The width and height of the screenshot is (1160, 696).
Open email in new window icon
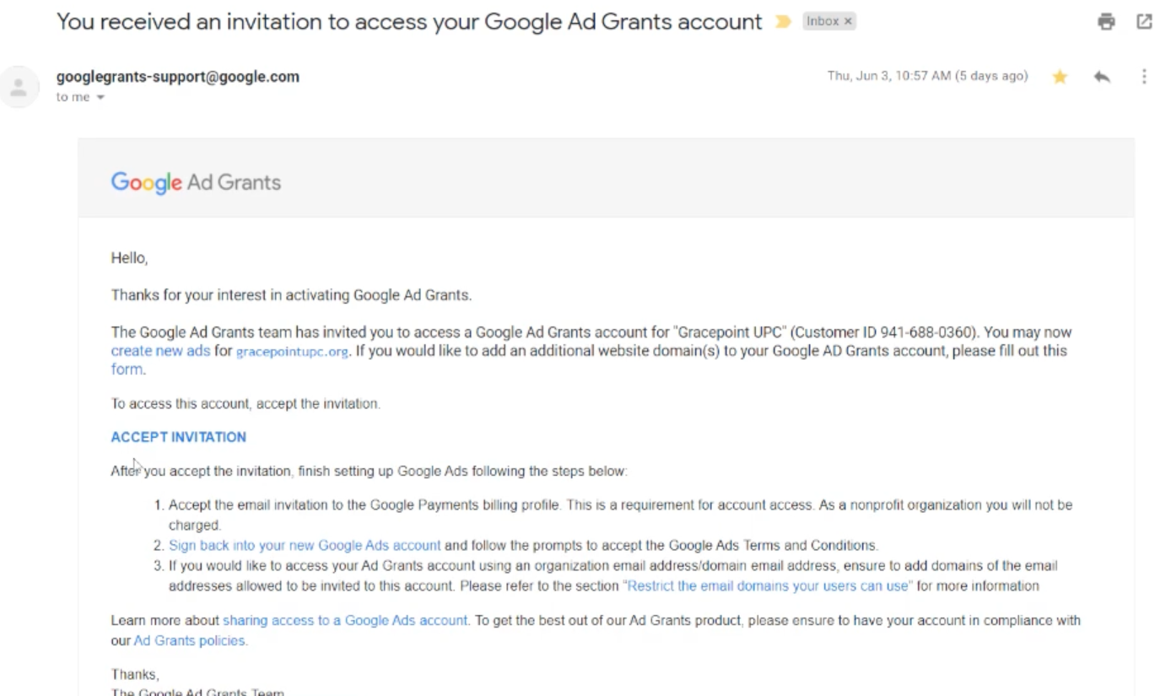(1144, 22)
